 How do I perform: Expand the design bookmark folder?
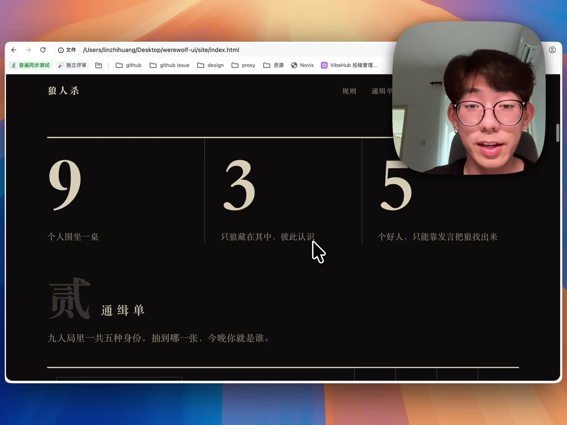210,65
